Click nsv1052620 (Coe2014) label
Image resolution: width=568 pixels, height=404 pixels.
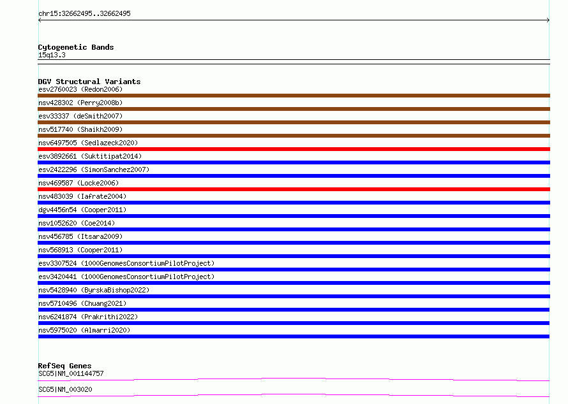[x=77, y=223]
